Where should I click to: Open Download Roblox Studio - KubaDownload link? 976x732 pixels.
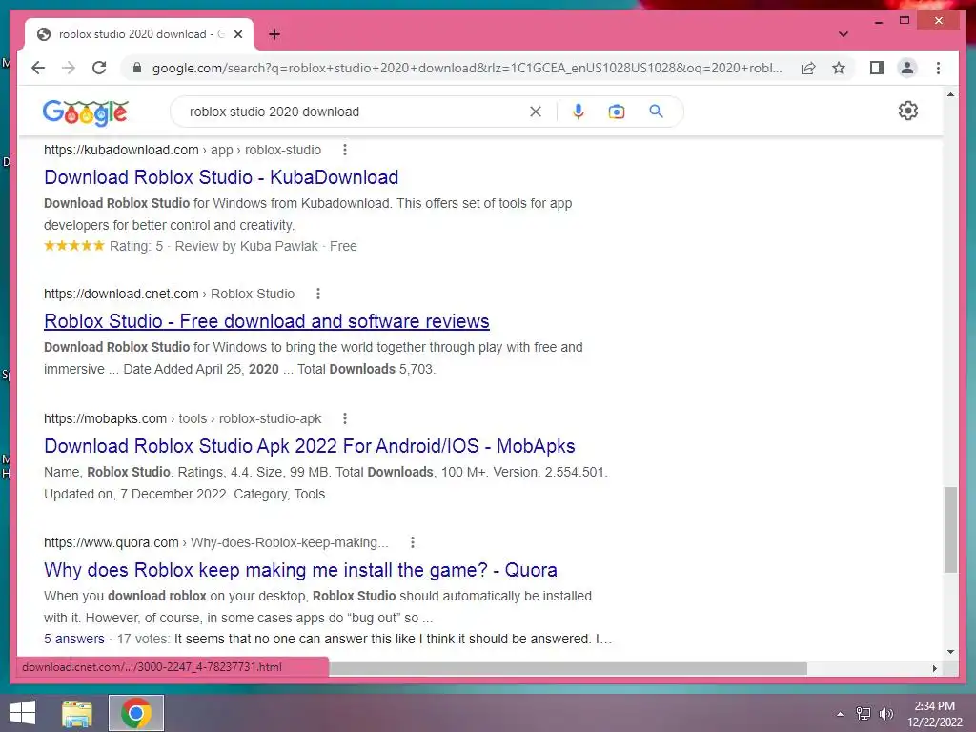click(221, 177)
